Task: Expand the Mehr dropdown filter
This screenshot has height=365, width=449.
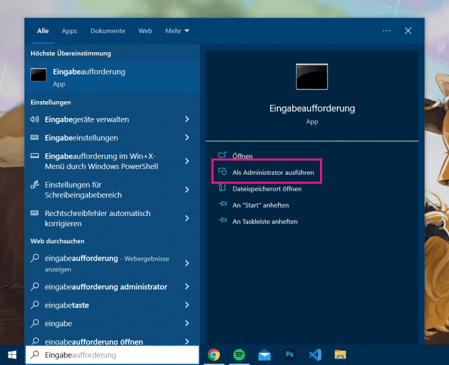Action: point(177,31)
